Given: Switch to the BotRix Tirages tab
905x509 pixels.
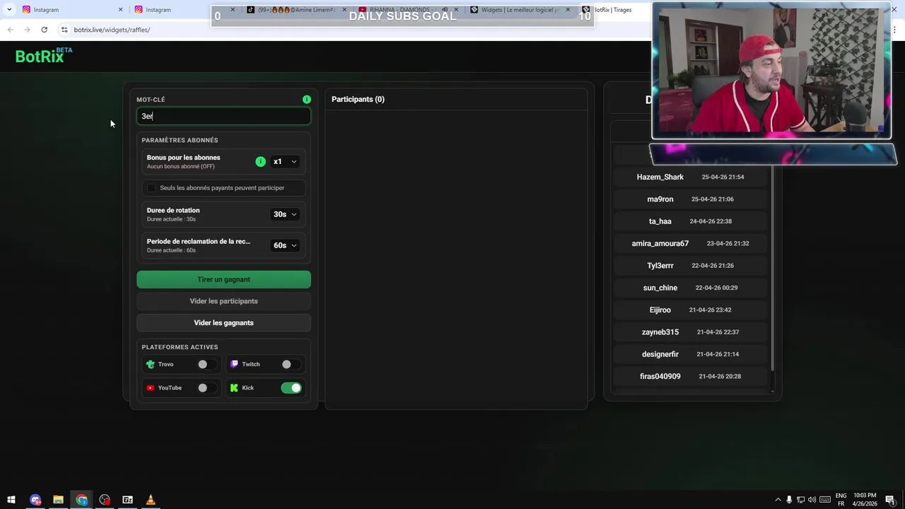Looking at the screenshot, I should [x=614, y=10].
